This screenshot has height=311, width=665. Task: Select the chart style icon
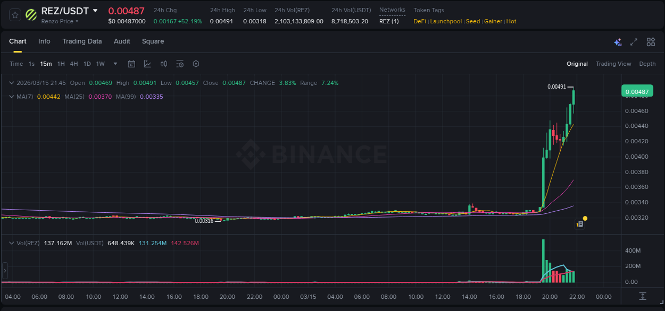tap(147, 64)
